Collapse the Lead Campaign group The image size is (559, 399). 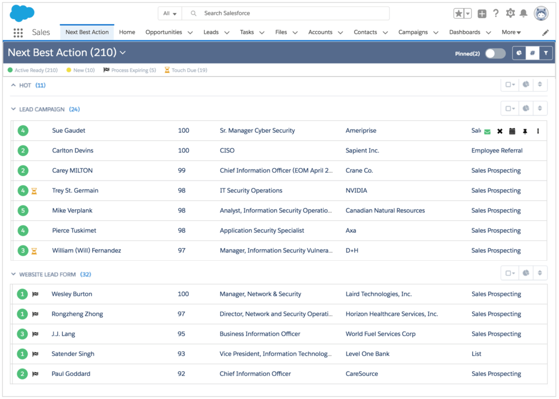pos(14,109)
